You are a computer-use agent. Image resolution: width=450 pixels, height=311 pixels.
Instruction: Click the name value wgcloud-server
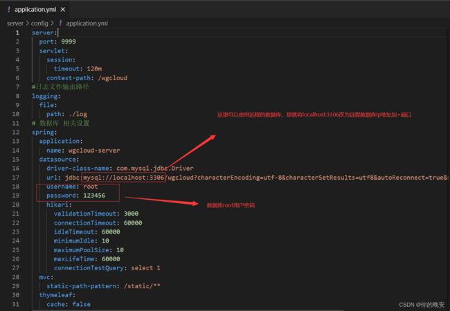94,151
